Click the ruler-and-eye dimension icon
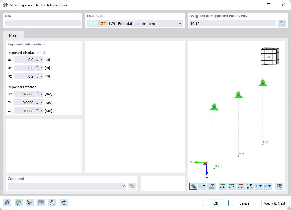Image resolution: width=291 pixels, height=210 pixels. point(211,186)
